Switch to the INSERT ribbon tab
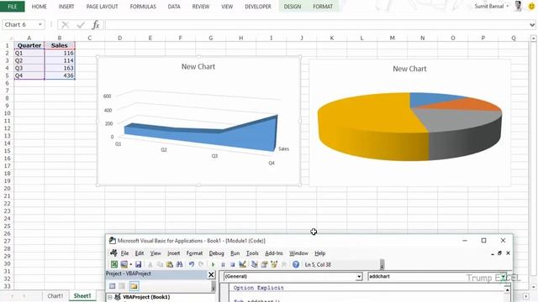Image resolution: width=538 pixels, height=302 pixels. coord(66,7)
